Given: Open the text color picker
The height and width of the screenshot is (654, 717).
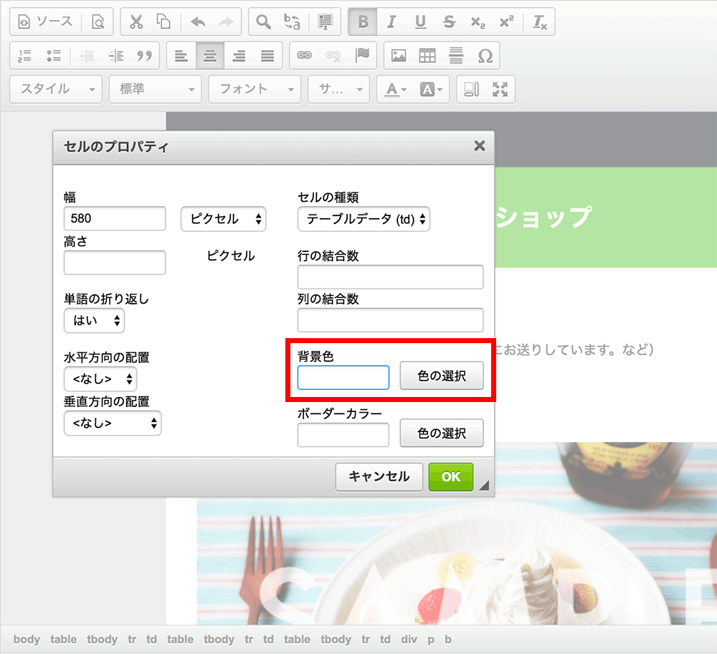Looking at the screenshot, I should (395, 89).
